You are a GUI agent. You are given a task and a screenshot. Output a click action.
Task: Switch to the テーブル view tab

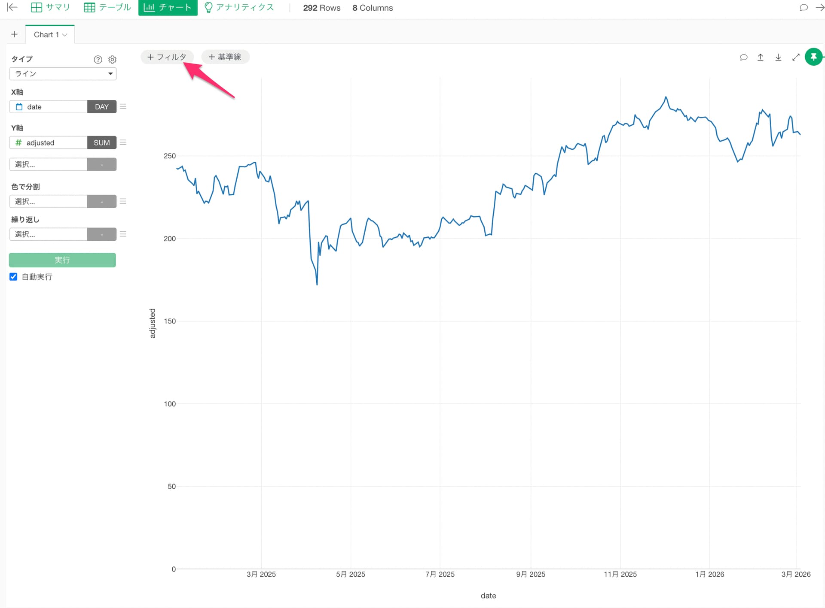point(107,7)
